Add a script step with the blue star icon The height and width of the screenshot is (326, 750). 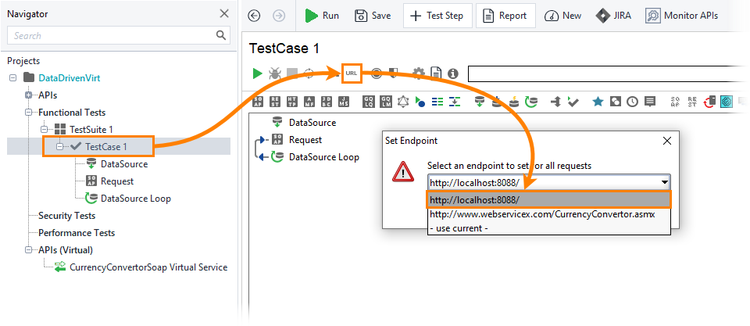point(598,102)
